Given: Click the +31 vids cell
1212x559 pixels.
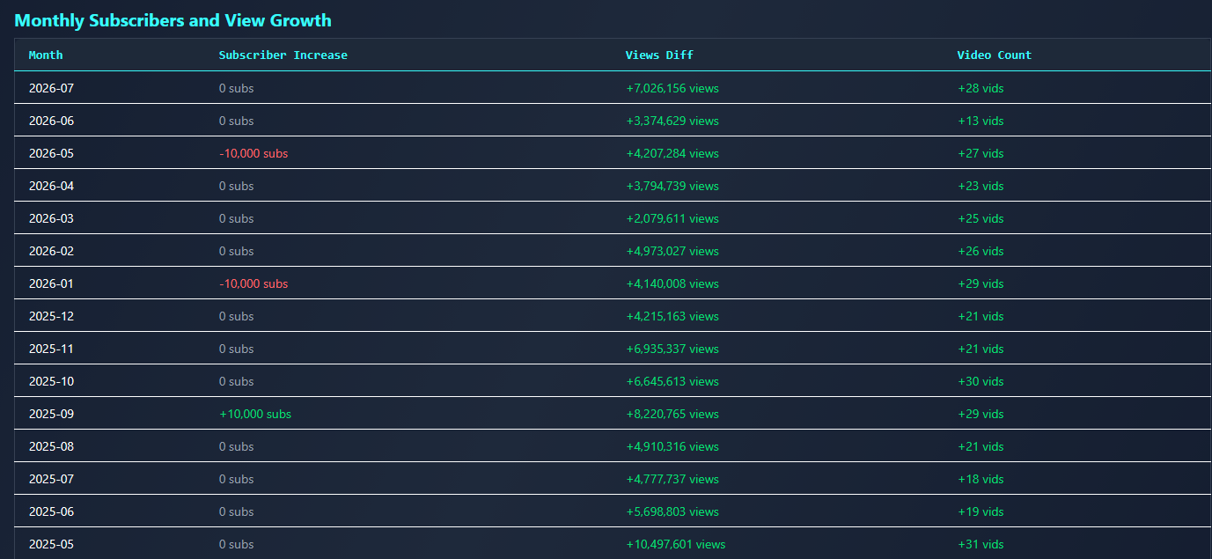Looking at the screenshot, I should (981, 544).
